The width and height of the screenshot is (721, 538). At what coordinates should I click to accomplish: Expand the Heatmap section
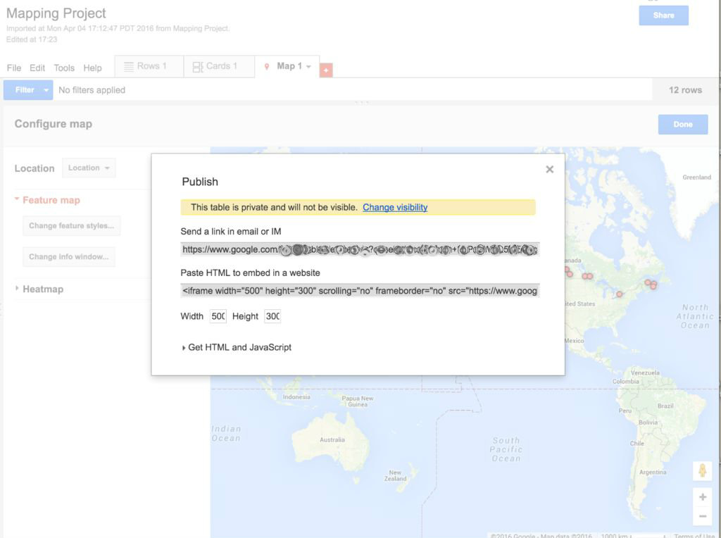[18, 289]
